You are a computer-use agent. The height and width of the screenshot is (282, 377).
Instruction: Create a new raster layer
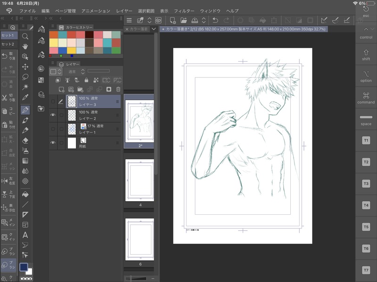[x=61, y=89]
